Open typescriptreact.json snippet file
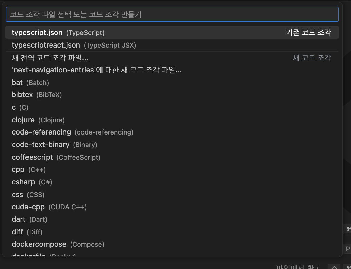Viewport: 351px width, 269px height. (x=172, y=45)
